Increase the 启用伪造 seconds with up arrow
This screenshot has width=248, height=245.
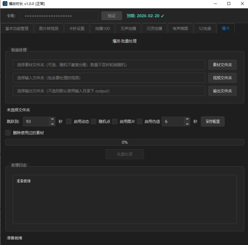coord(187,119)
